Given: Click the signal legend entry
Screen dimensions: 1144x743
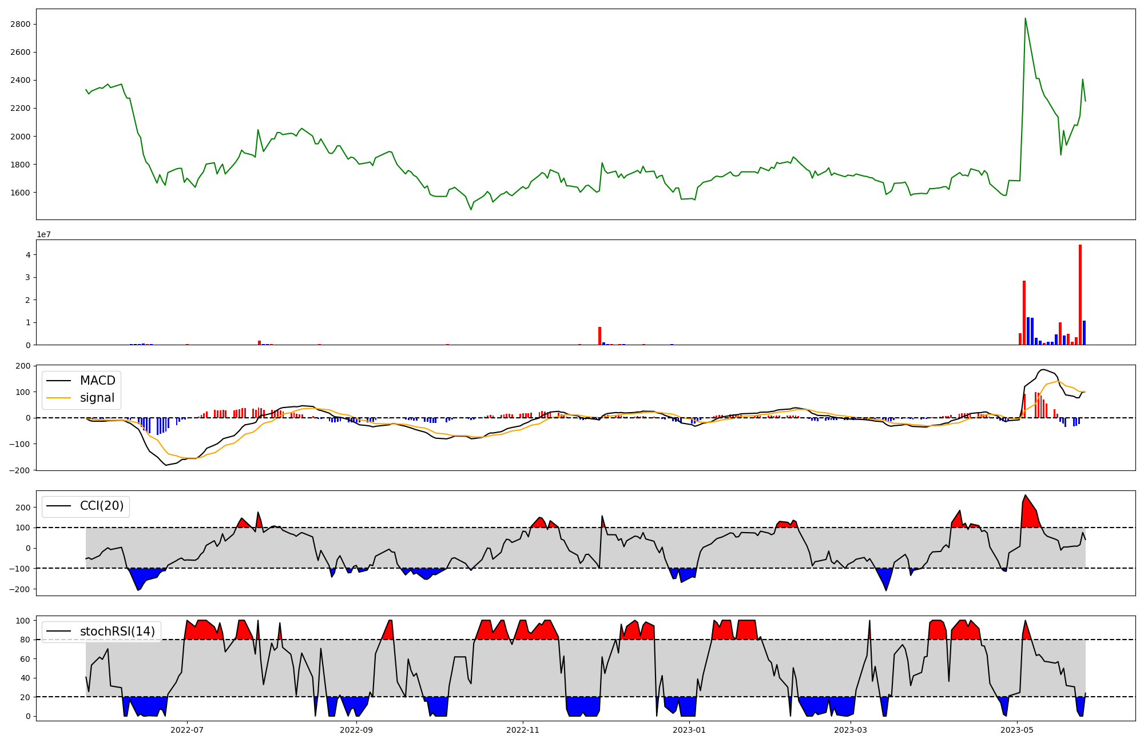Looking at the screenshot, I should pyautogui.click(x=97, y=398).
